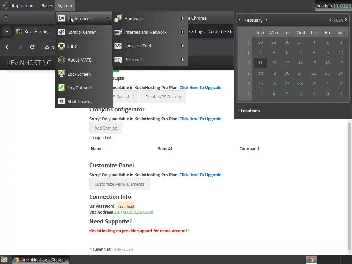The height and width of the screenshot is (264, 352).
Task: Select Preferences in System menu
Action: point(84,19)
